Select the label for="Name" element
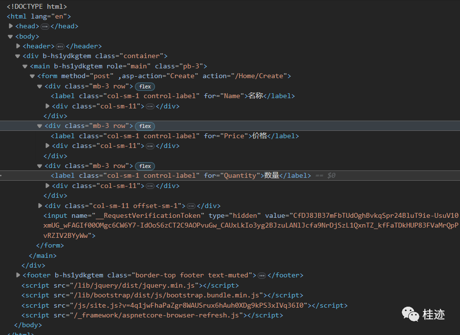Image resolution: width=460 pixels, height=335 pixels. [173, 96]
